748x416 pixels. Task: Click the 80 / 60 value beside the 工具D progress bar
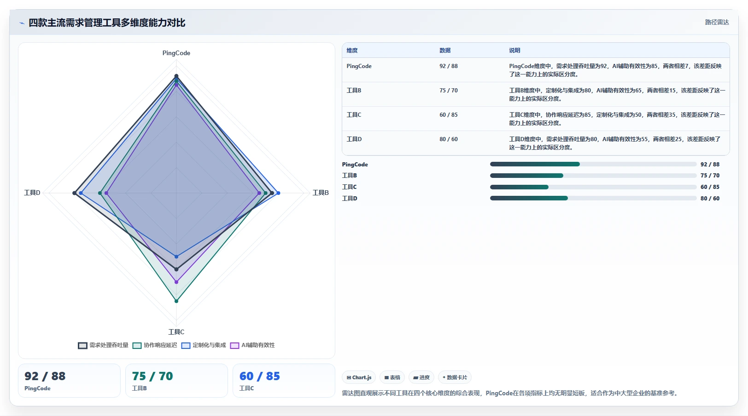pyautogui.click(x=710, y=199)
